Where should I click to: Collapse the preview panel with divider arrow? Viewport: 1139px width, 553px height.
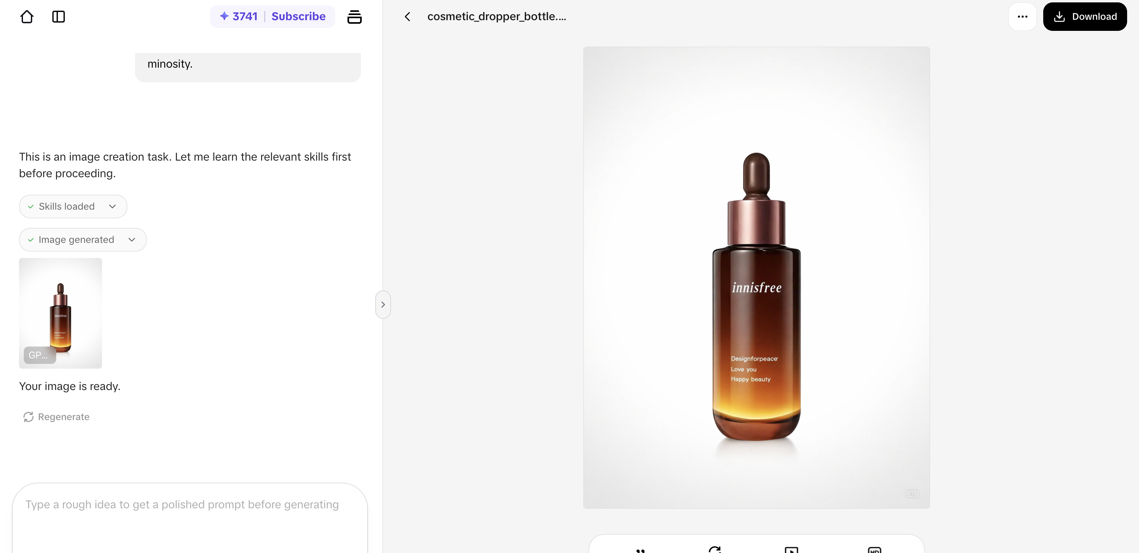point(383,305)
